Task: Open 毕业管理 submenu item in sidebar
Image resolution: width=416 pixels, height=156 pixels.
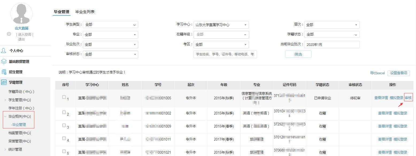Action: click(x=19, y=125)
